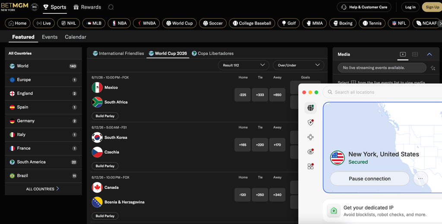Open the Europe country row
This screenshot has height=224, width=442.
pyautogui.click(x=44, y=80)
